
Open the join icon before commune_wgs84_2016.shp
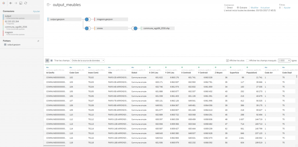pos(134,28)
